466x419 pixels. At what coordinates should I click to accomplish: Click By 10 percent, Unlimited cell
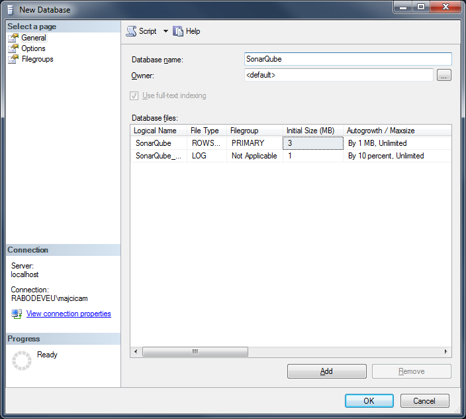[x=397, y=156]
